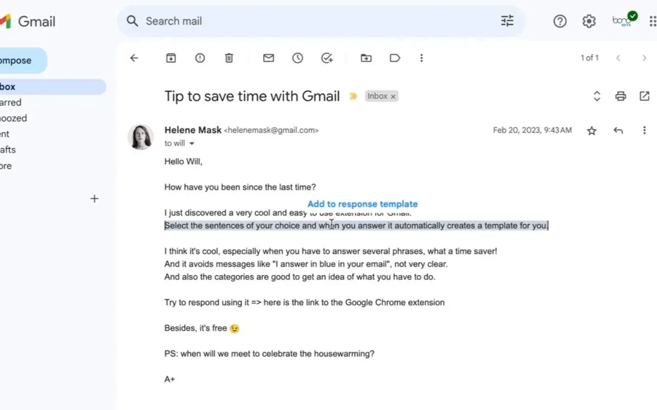
Task: Toggle the yellow importance marker
Action: coord(353,96)
